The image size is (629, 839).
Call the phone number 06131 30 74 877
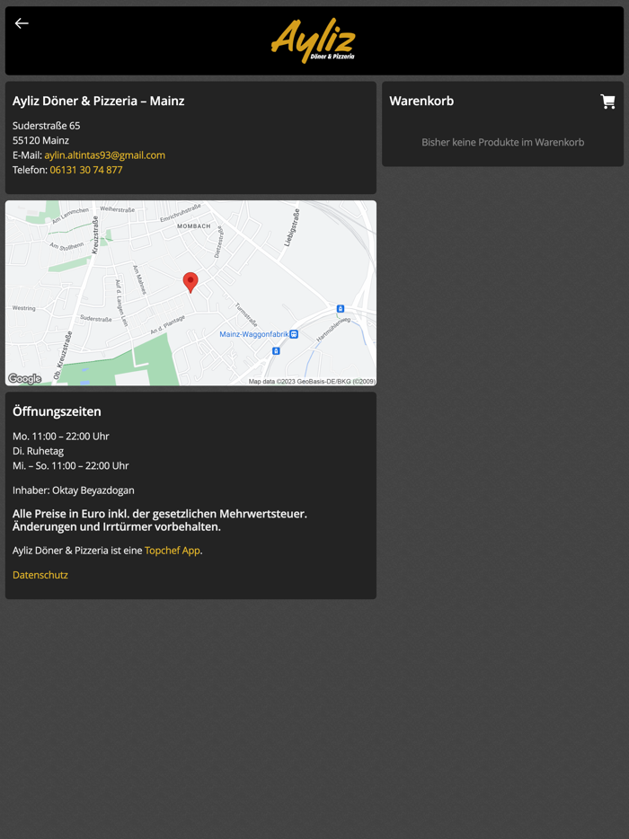pyautogui.click(x=86, y=170)
